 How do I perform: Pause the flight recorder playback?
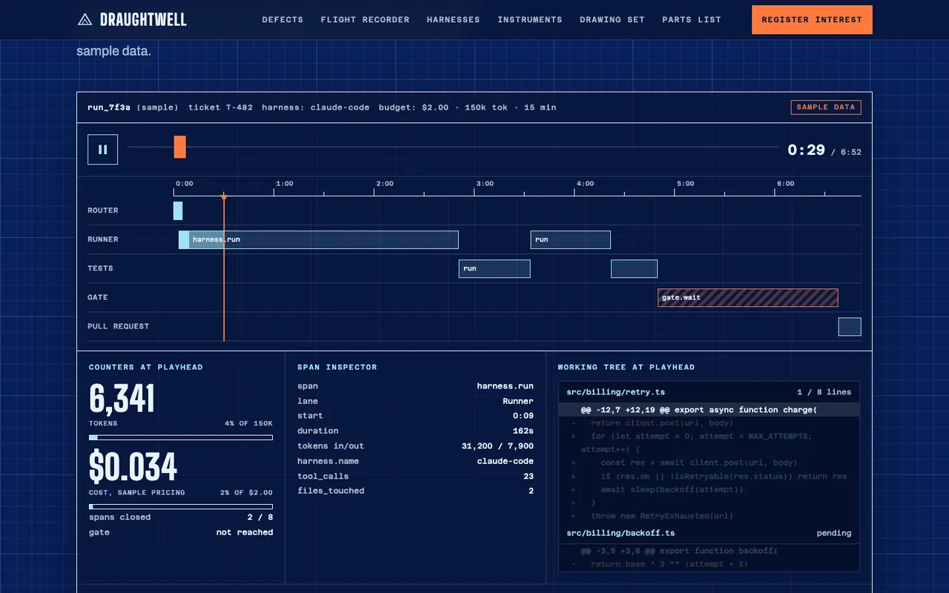coord(102,149)
